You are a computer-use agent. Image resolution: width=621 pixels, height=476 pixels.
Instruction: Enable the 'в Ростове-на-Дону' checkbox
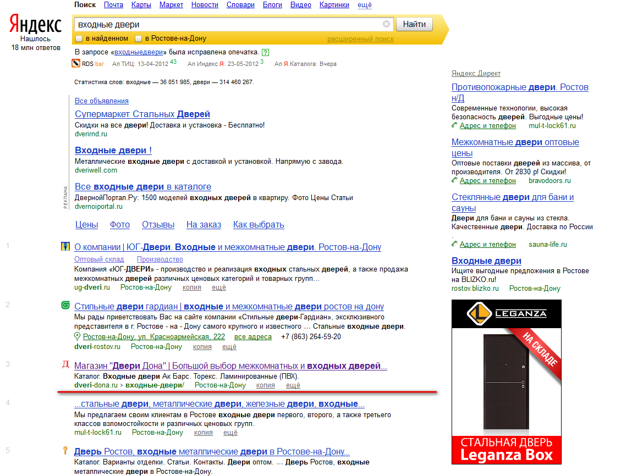click(x=138, y=38)
